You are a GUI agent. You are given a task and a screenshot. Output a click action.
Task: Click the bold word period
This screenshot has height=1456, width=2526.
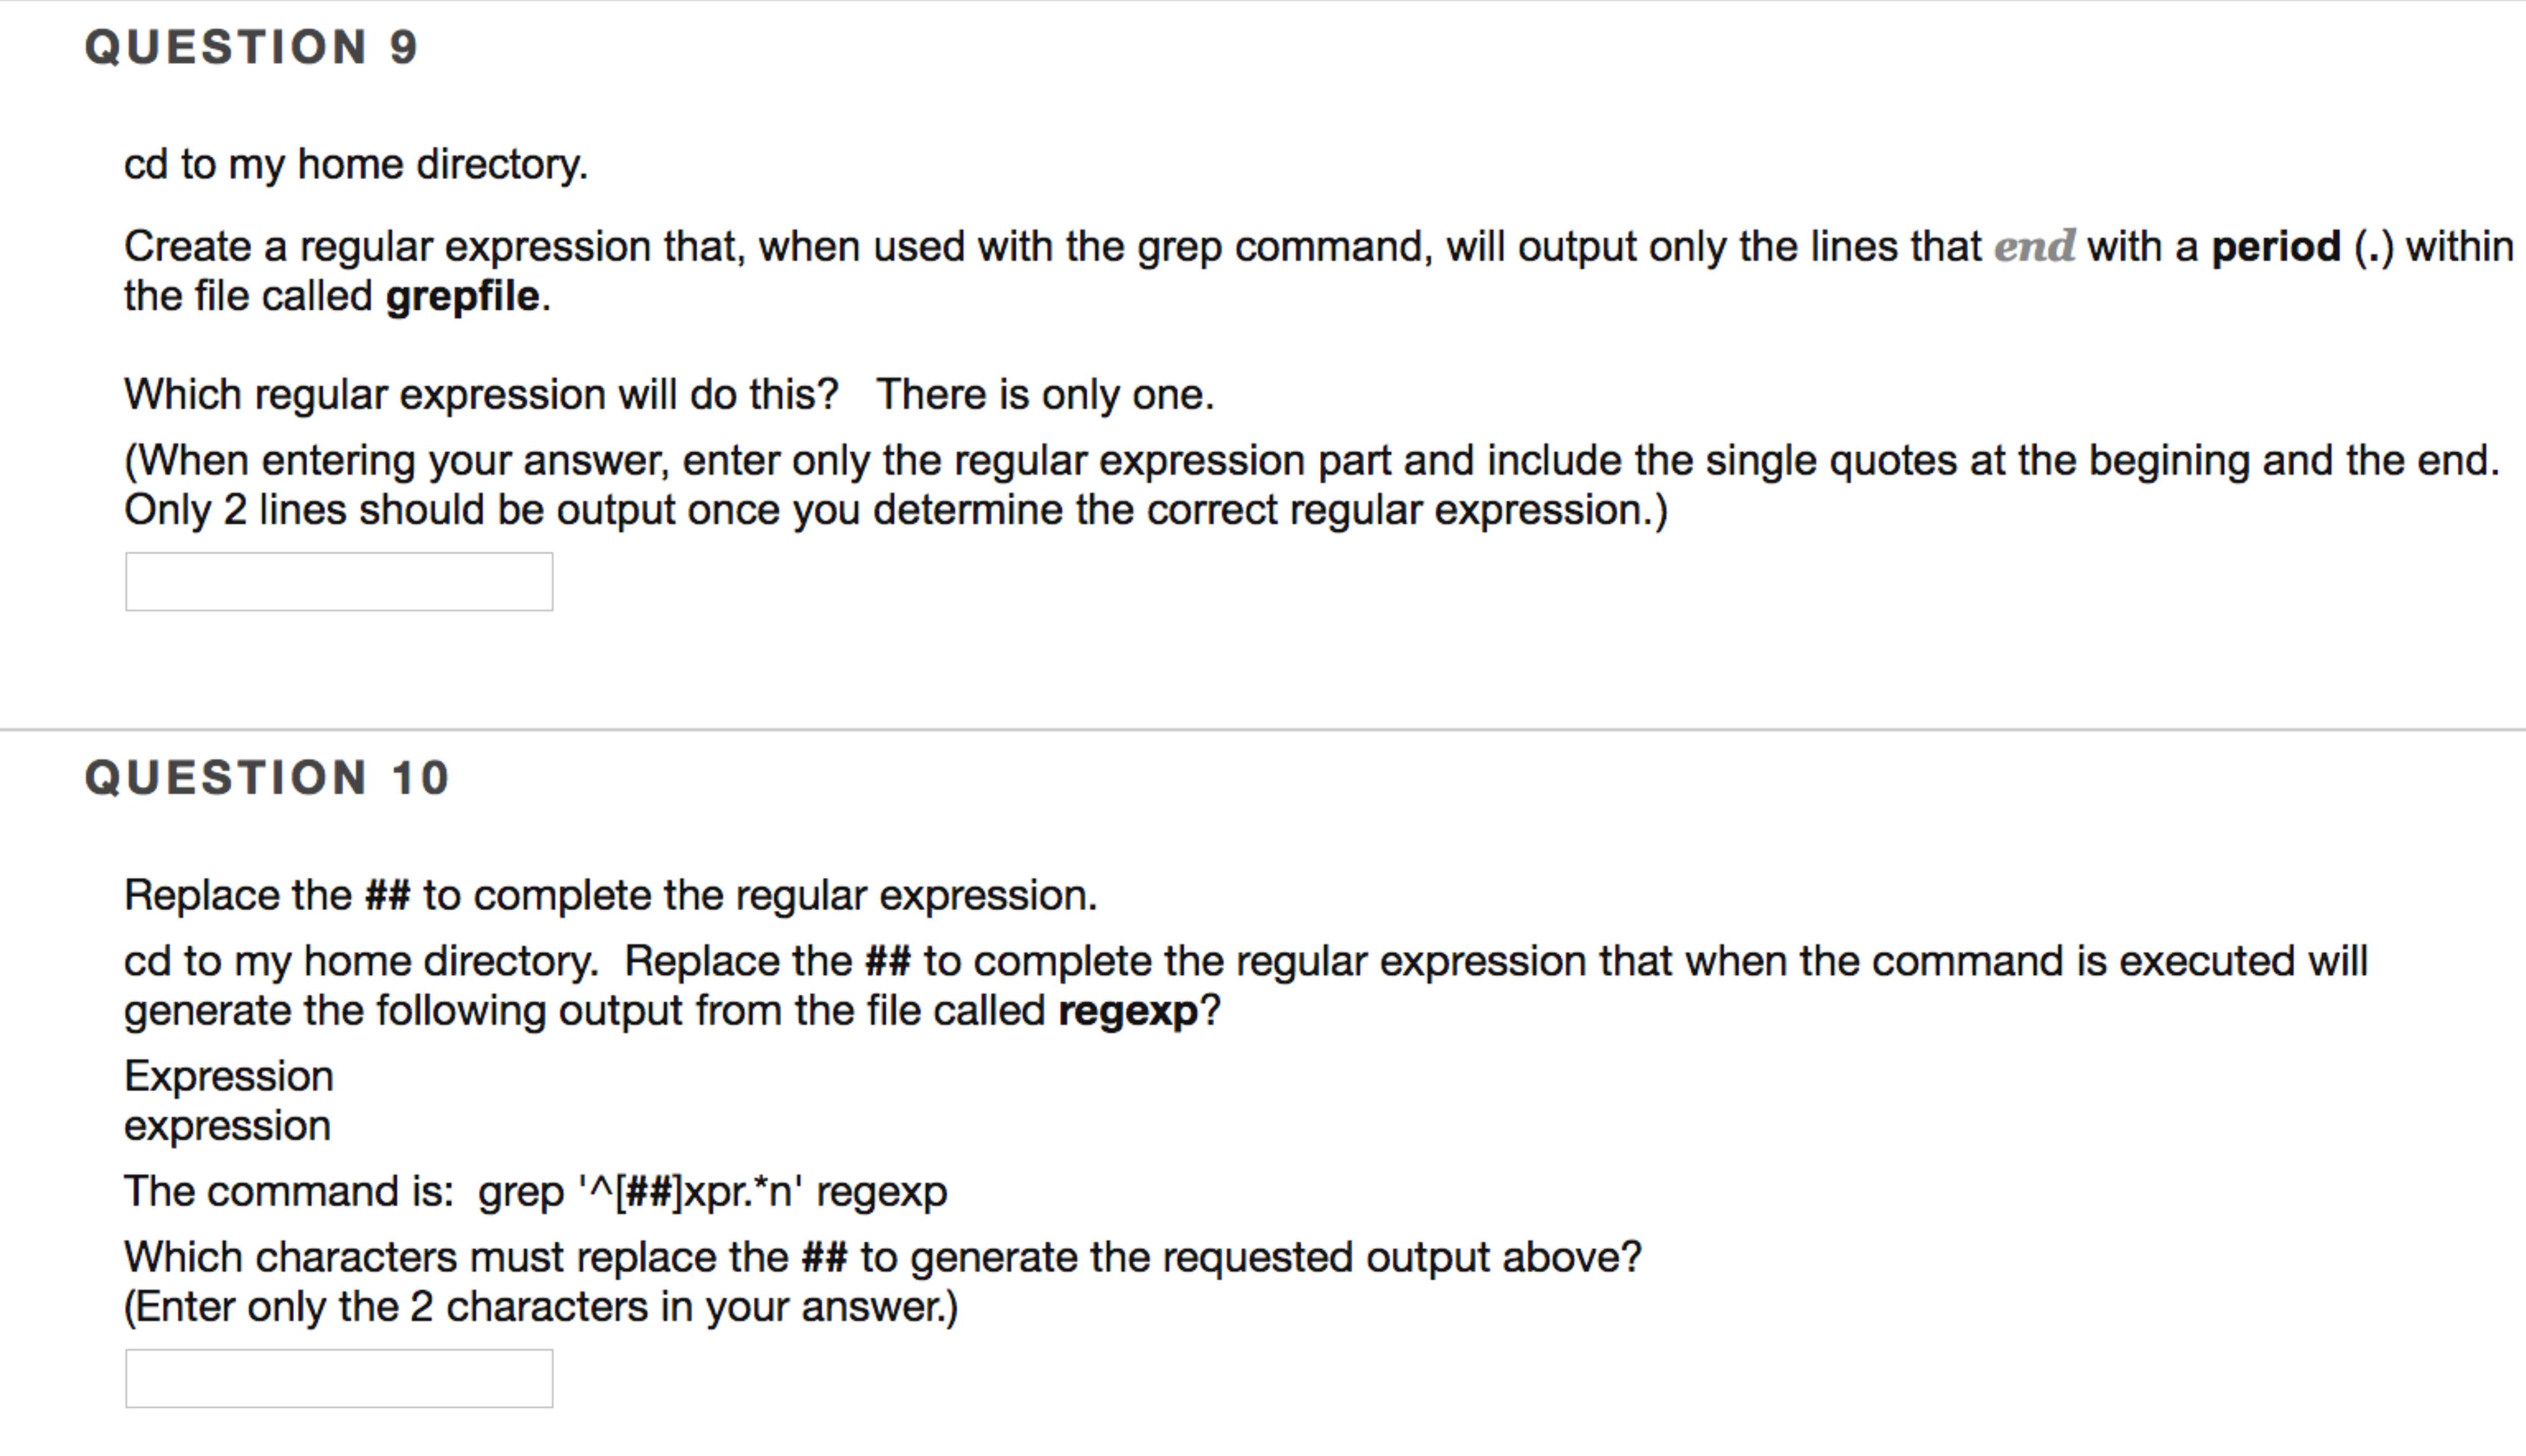(x=2275, y=246)
